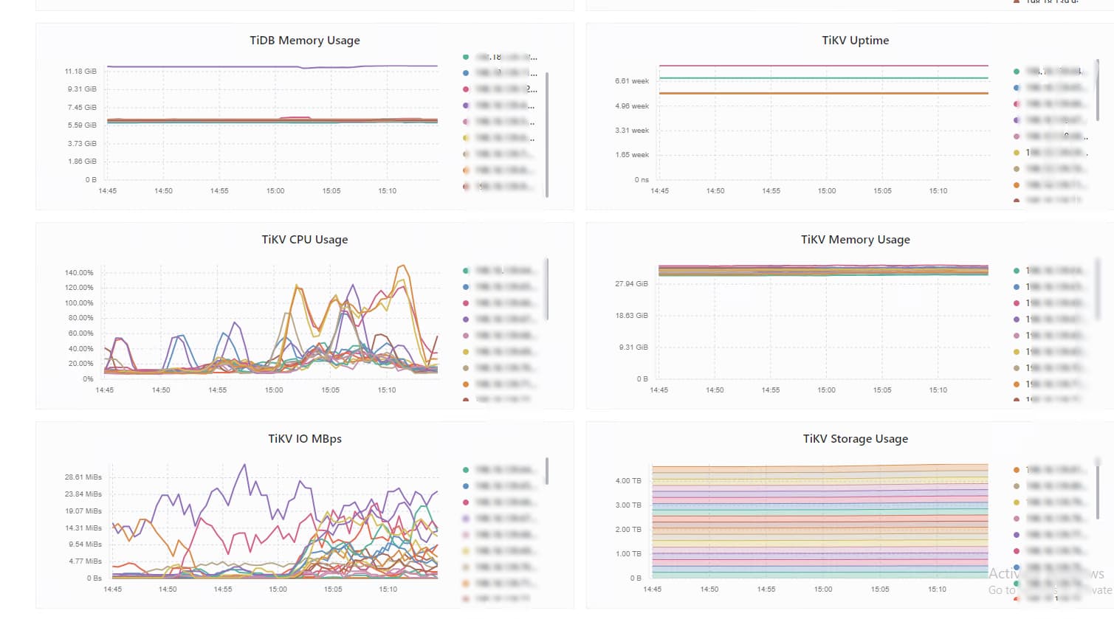This screenshot has height=619, width=1114.
Task: Click the teal legend dot in TiKV Uptime
Action: (1017, 72)
